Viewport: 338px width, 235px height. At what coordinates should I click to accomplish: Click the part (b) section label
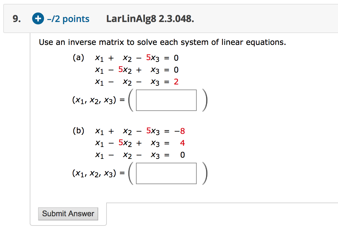click(78, 131)
